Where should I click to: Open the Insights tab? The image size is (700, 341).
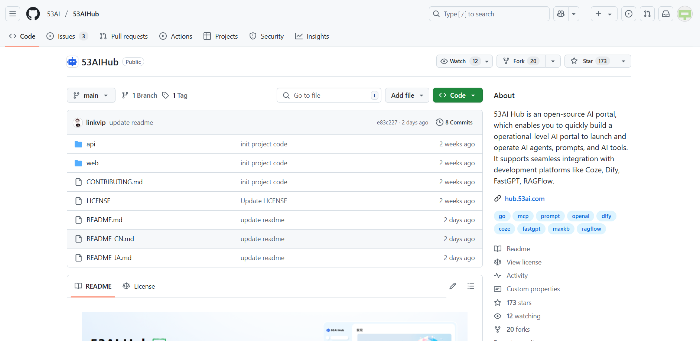pos(312,36)
